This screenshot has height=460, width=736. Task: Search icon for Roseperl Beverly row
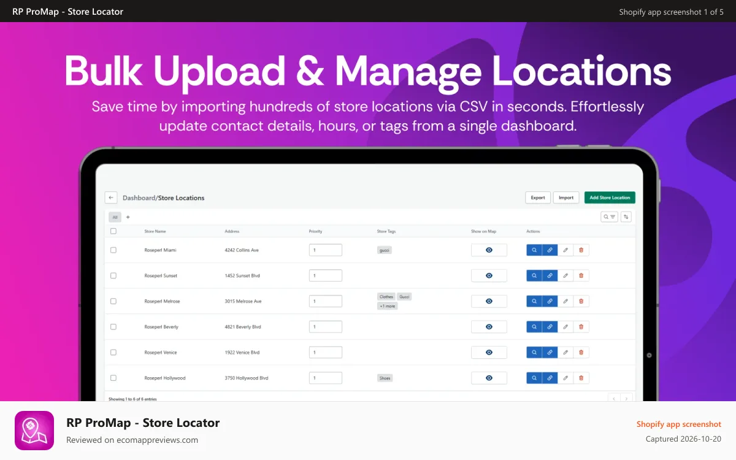pyautogui.click(x=534, y=327)
